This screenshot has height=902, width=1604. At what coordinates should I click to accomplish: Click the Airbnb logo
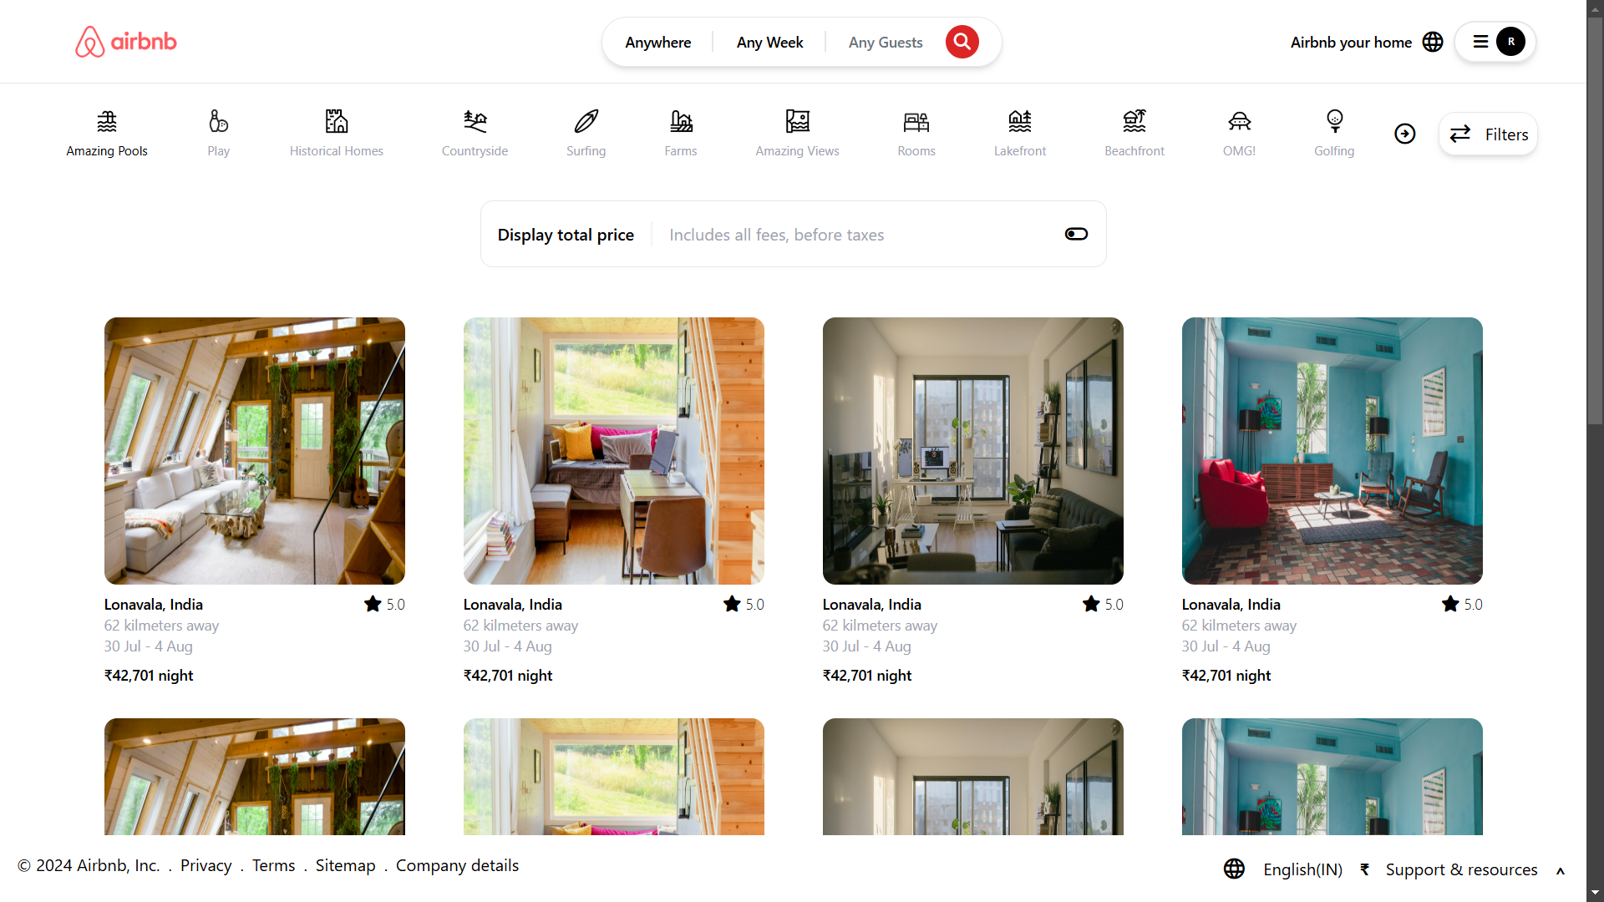coord(126,42)
